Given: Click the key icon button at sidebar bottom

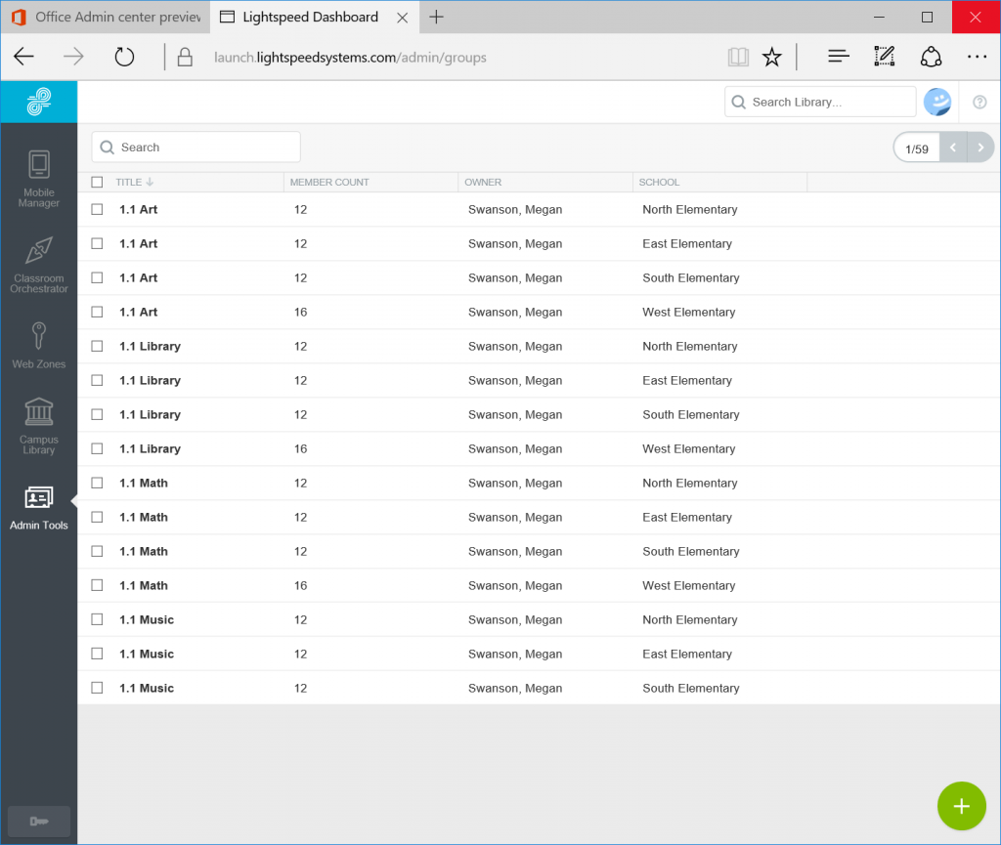Looking at the screenshot, I should click(x=39, y=821).
